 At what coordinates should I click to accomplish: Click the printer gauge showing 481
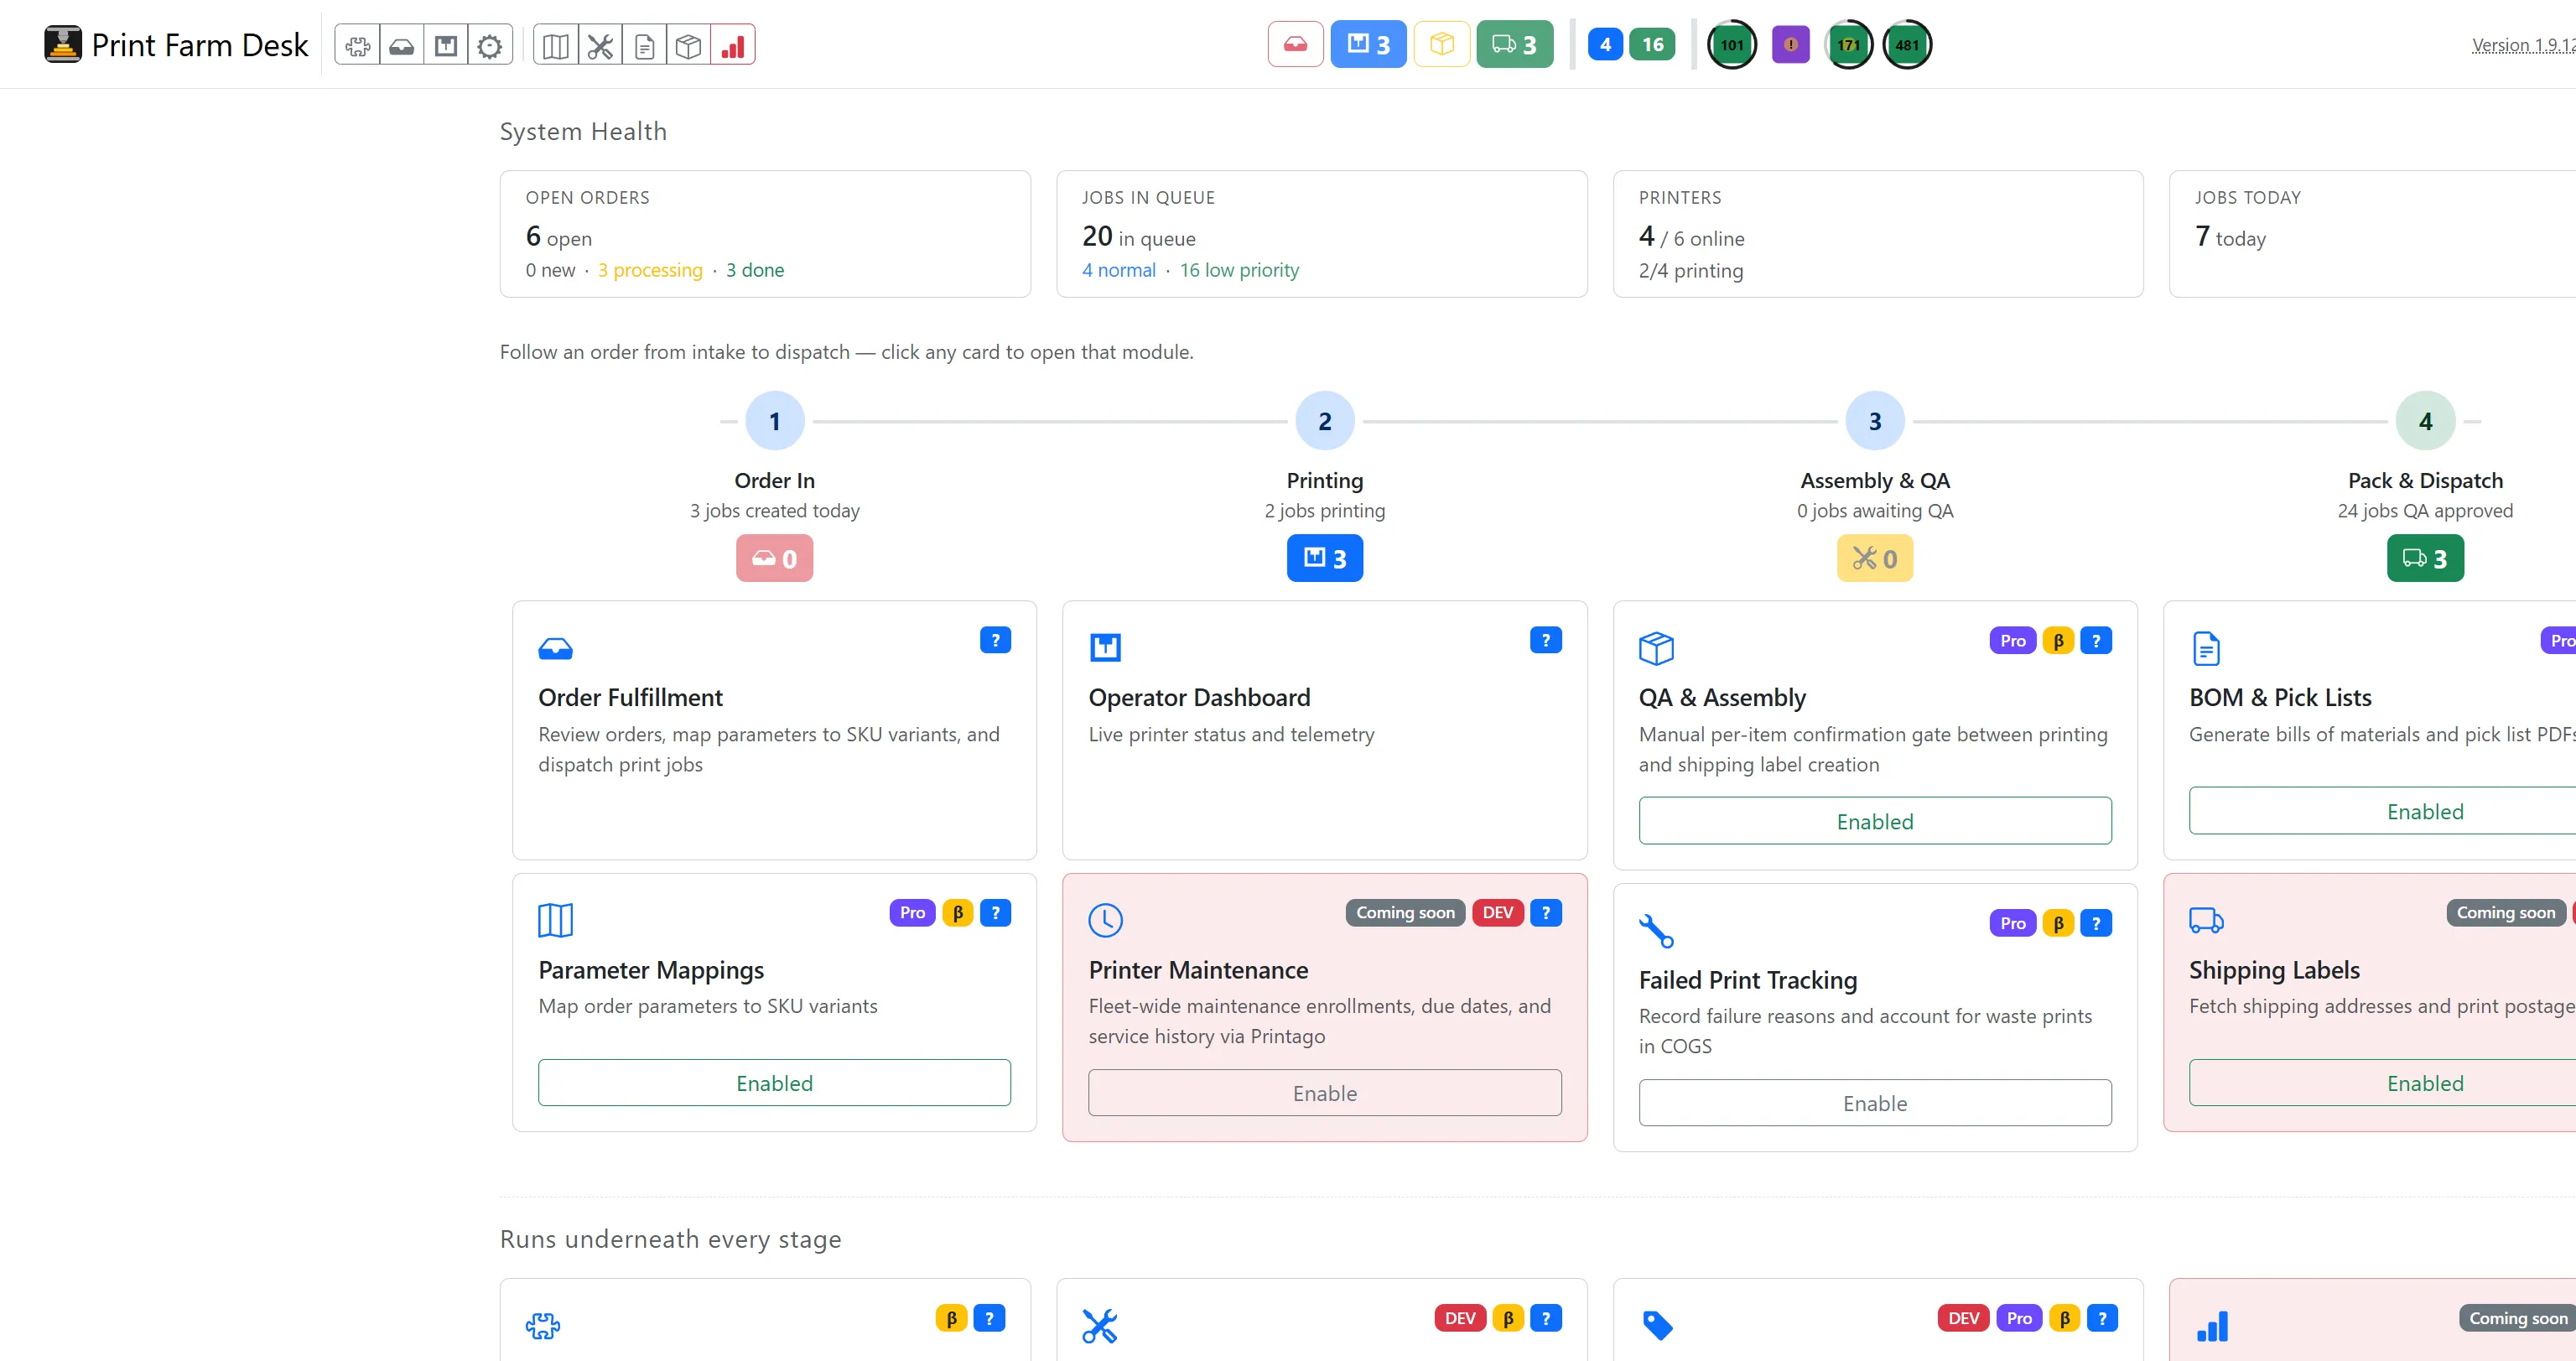point(1907,44)
